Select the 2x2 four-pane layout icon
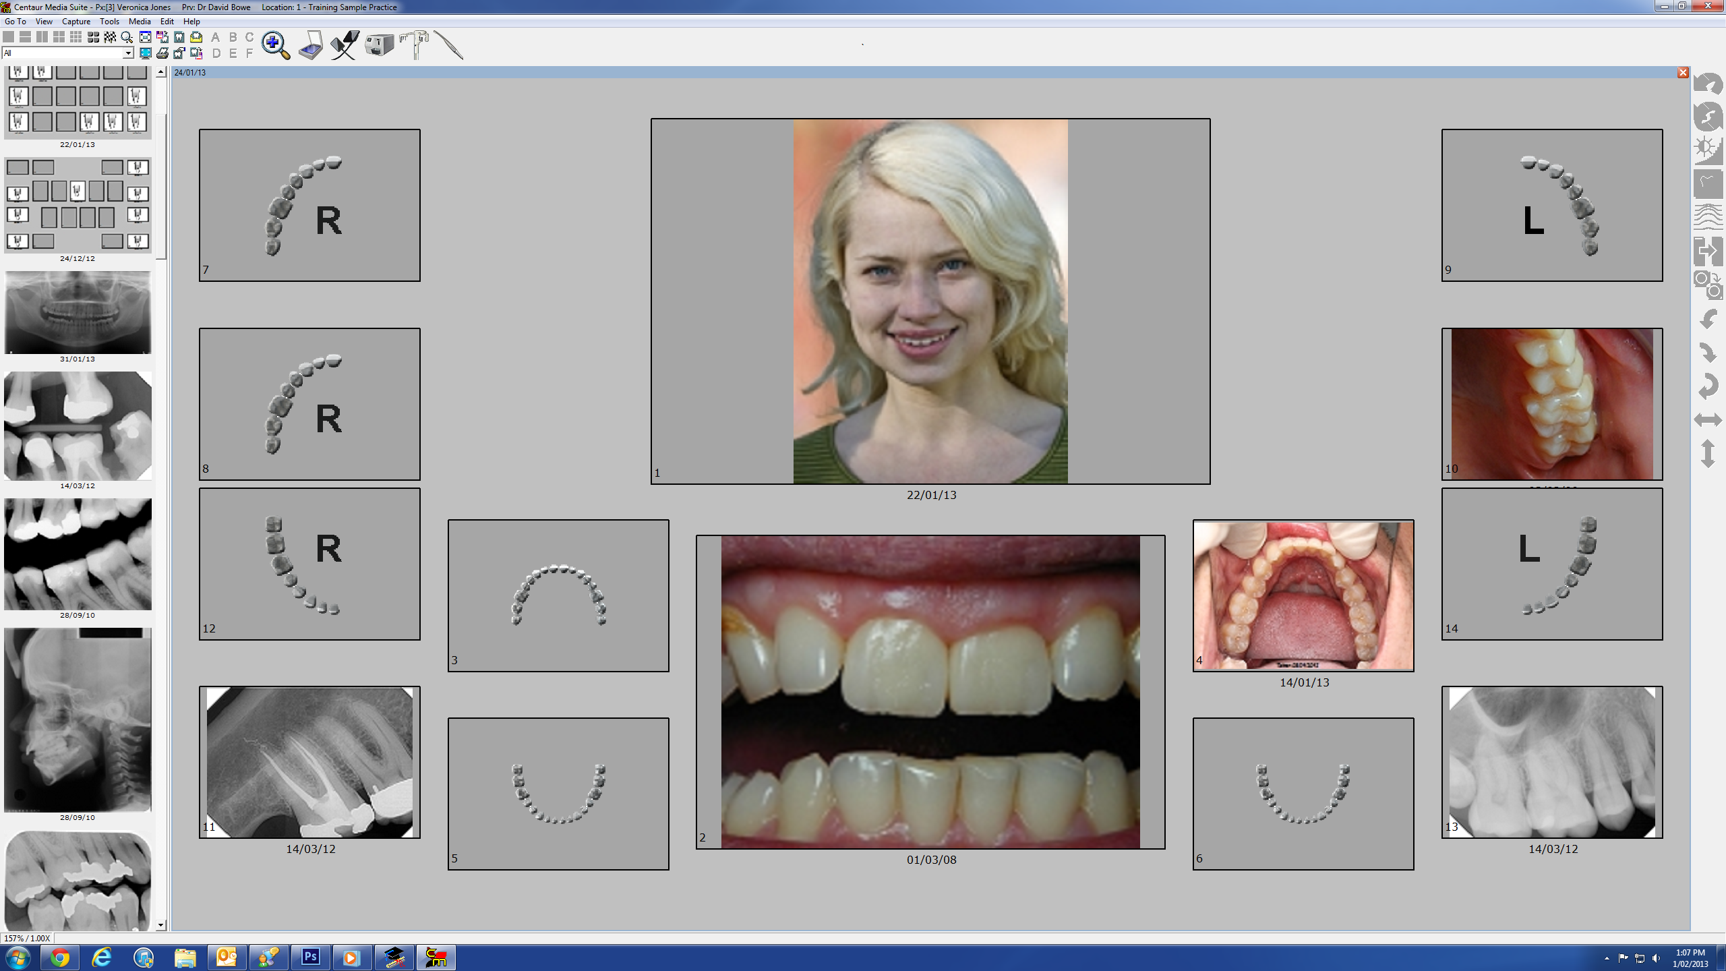This screenshot has height=971, width=1726. [x=59, y=37]
